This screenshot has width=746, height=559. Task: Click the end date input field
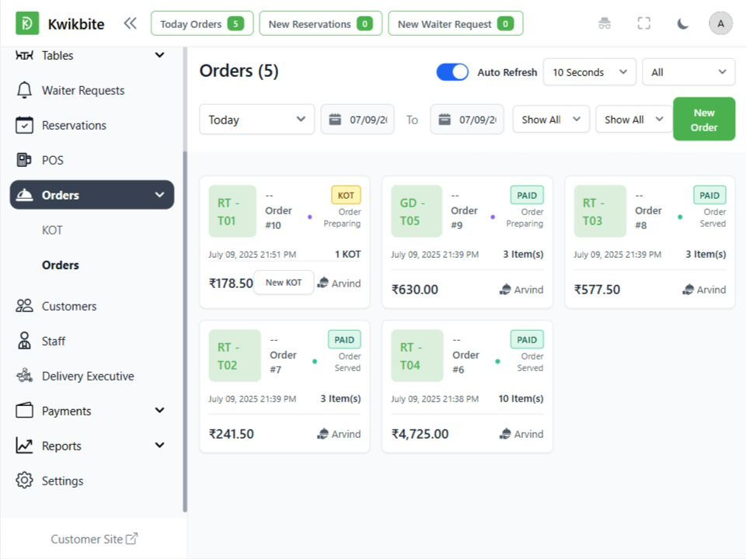point(477,120)
